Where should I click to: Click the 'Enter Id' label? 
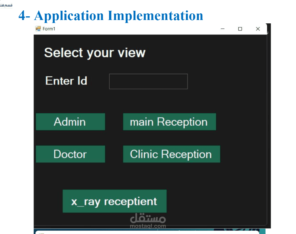point(66,81)
